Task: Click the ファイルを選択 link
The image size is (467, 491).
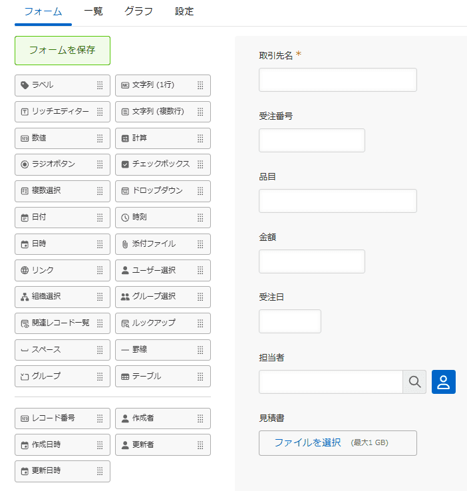Action: pyautogui.click(x=307, y=442)
